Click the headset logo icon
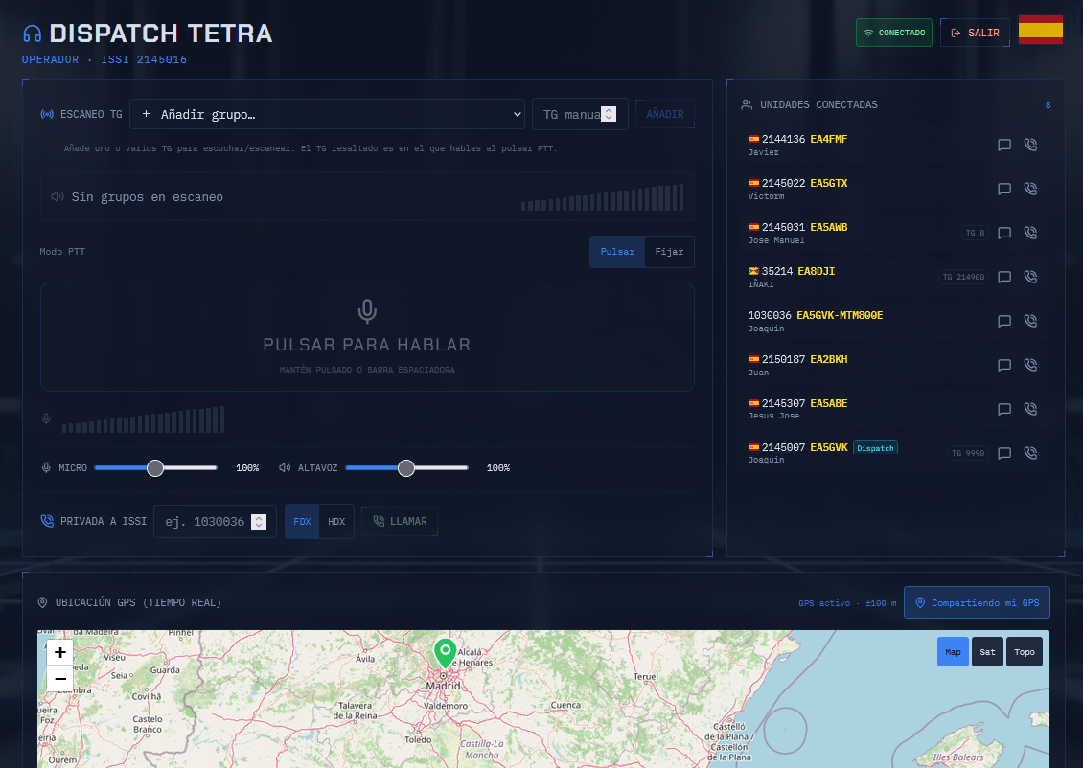This screenshot has width=1083, height=768. (x=32, y=34)
